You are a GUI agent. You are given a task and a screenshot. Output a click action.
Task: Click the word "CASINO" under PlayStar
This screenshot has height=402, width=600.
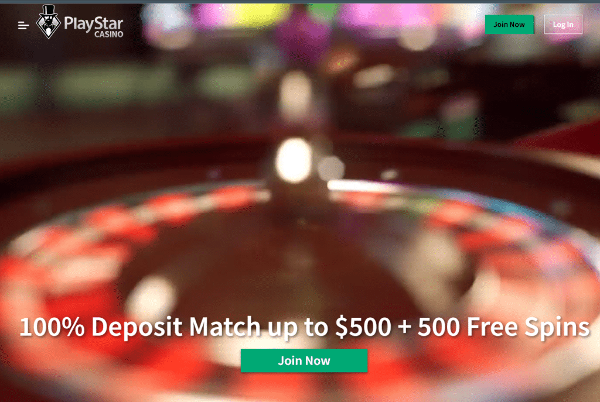(108, 35)
